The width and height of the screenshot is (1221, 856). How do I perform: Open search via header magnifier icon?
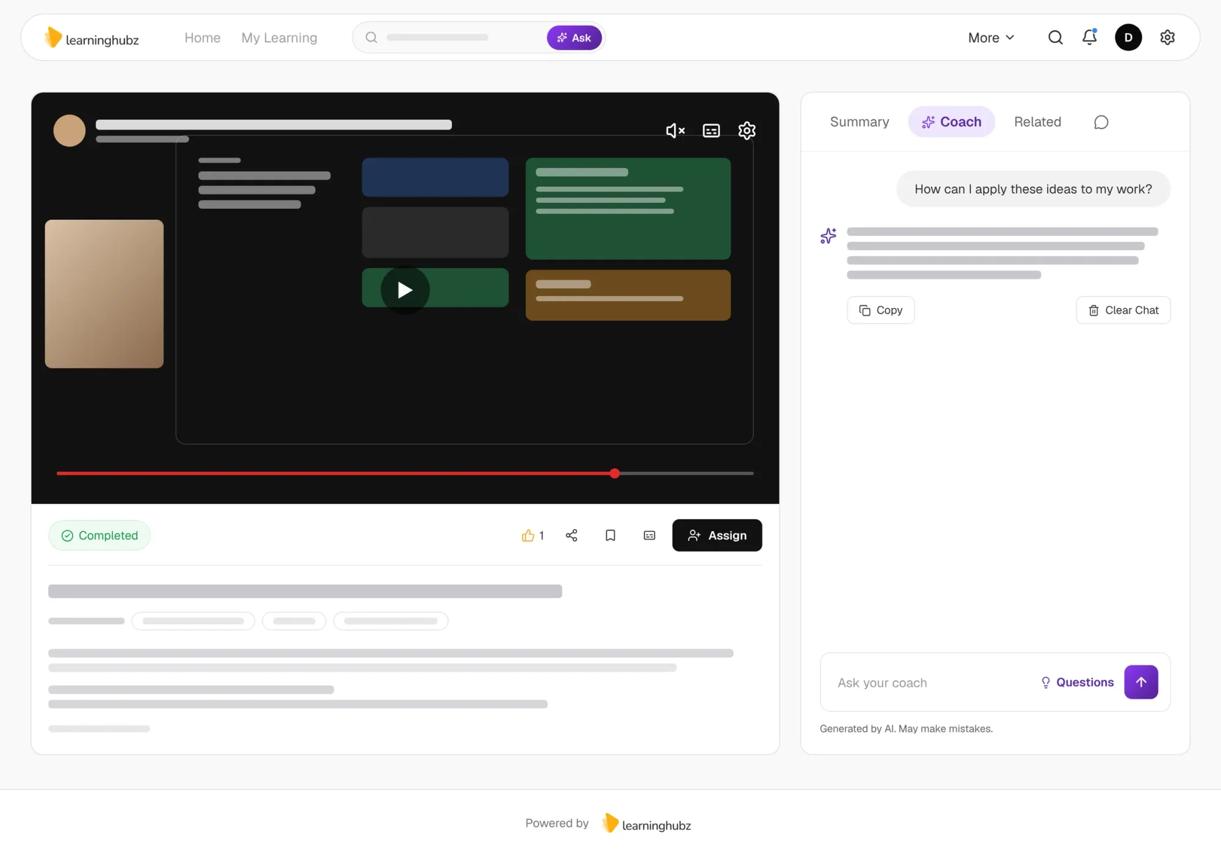(1055, 38)
